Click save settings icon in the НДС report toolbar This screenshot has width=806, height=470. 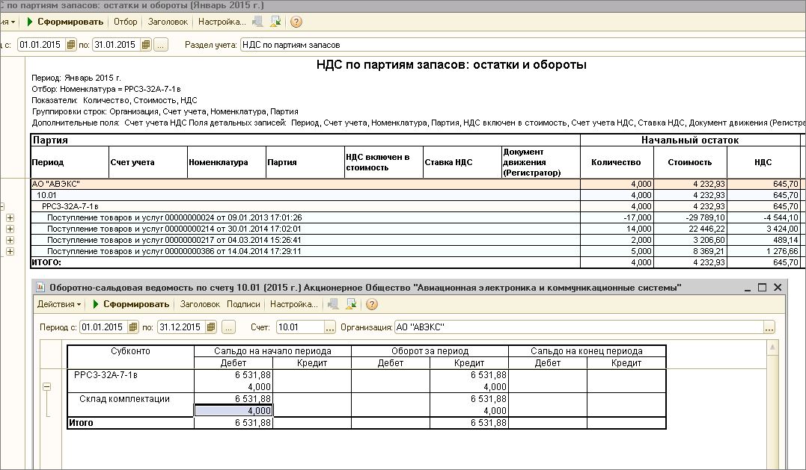(276, 22)
